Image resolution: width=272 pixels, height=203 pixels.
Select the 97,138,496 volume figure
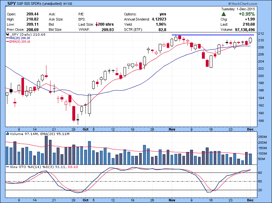pyautogui.click(x=245, y=30)
